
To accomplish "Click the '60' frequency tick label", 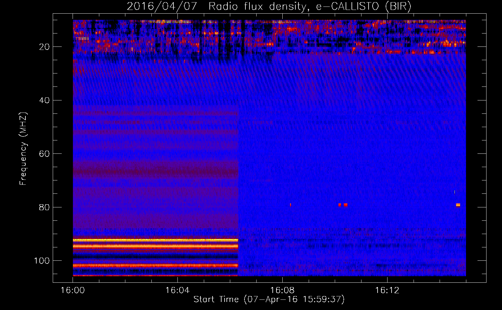I will pyautogui.click(x=45, y=154).
